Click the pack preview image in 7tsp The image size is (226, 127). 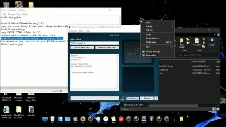click(138, 52)
